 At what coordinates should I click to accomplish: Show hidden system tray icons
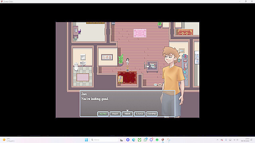[x=218, y=140]
